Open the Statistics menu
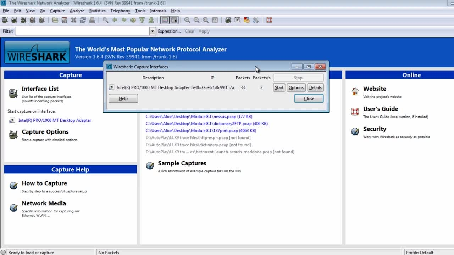Viewport: 454px width, 255px height. click(97, 11)
